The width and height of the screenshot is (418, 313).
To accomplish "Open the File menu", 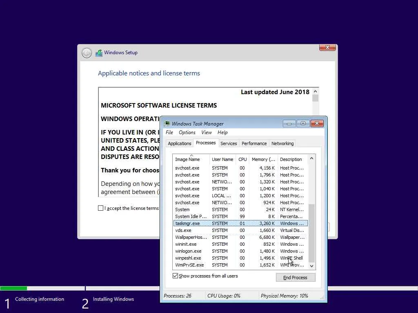I will (x=169, y=132).
